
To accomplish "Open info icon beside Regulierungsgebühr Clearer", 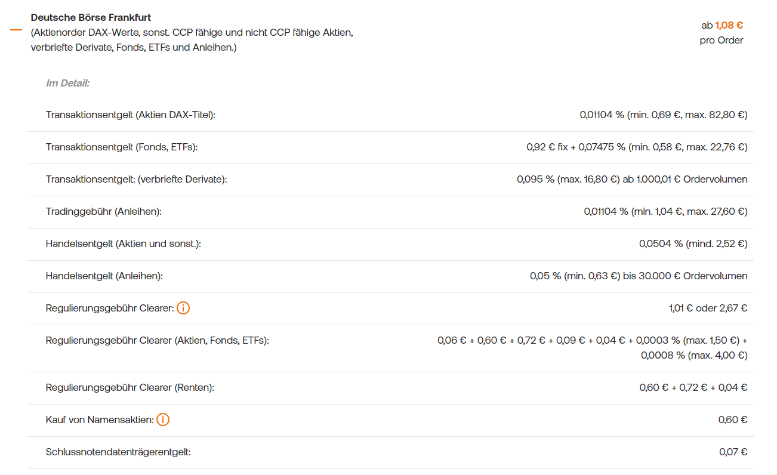I will 183,309.
